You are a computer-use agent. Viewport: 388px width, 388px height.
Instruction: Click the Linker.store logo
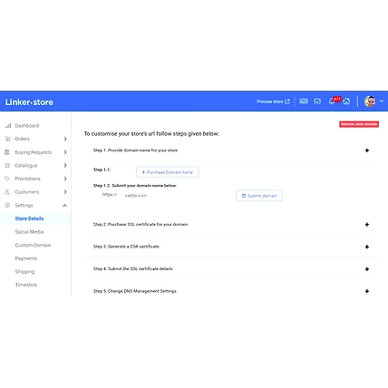point(29,102)
